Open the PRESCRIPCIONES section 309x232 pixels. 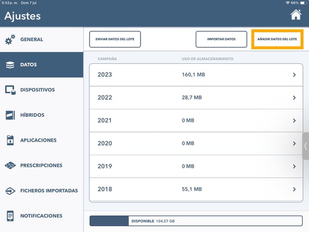point(42,165)
